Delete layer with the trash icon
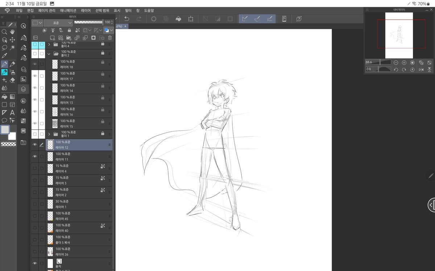This screenshot has height=271, width=435. click(110, 38)
